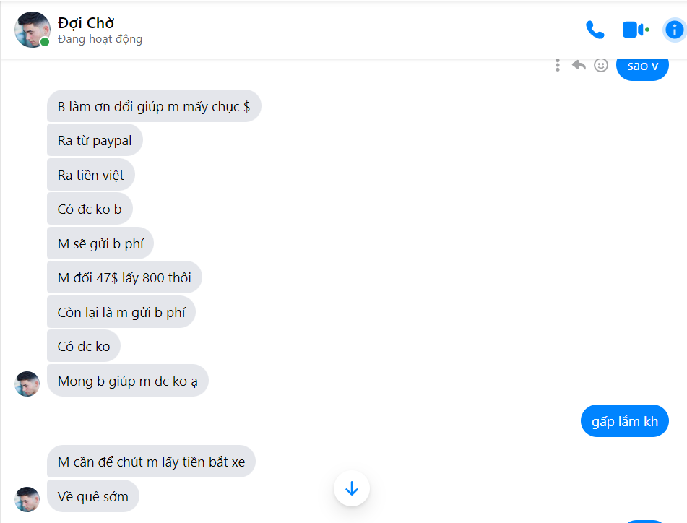This screenshot has height=523, width=687.
Task: Start a voice call with Đợi Chờ
Action: click(x=595, y=30)
